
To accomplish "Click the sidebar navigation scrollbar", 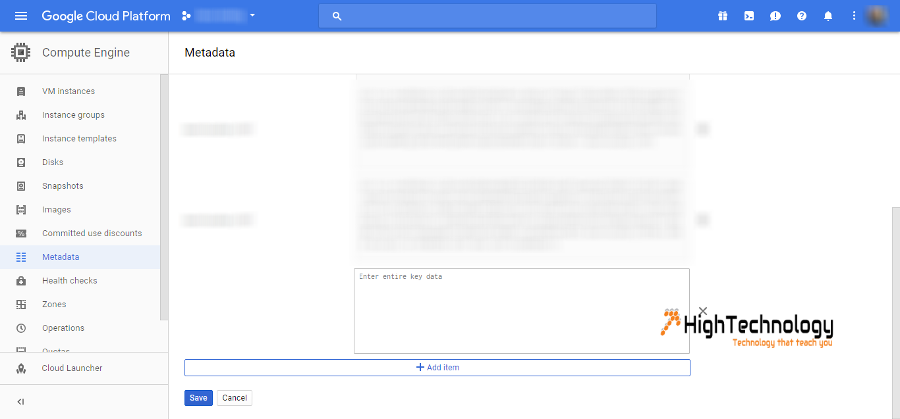I will tap(164, 197).
